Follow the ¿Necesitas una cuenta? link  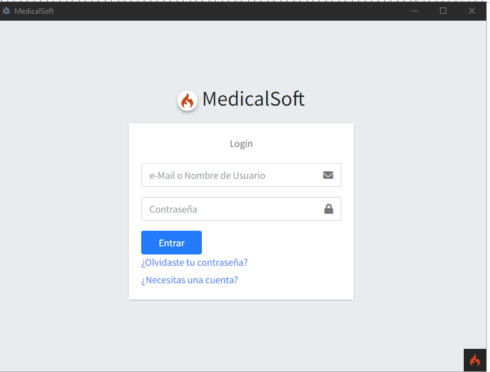pos(189,280)
